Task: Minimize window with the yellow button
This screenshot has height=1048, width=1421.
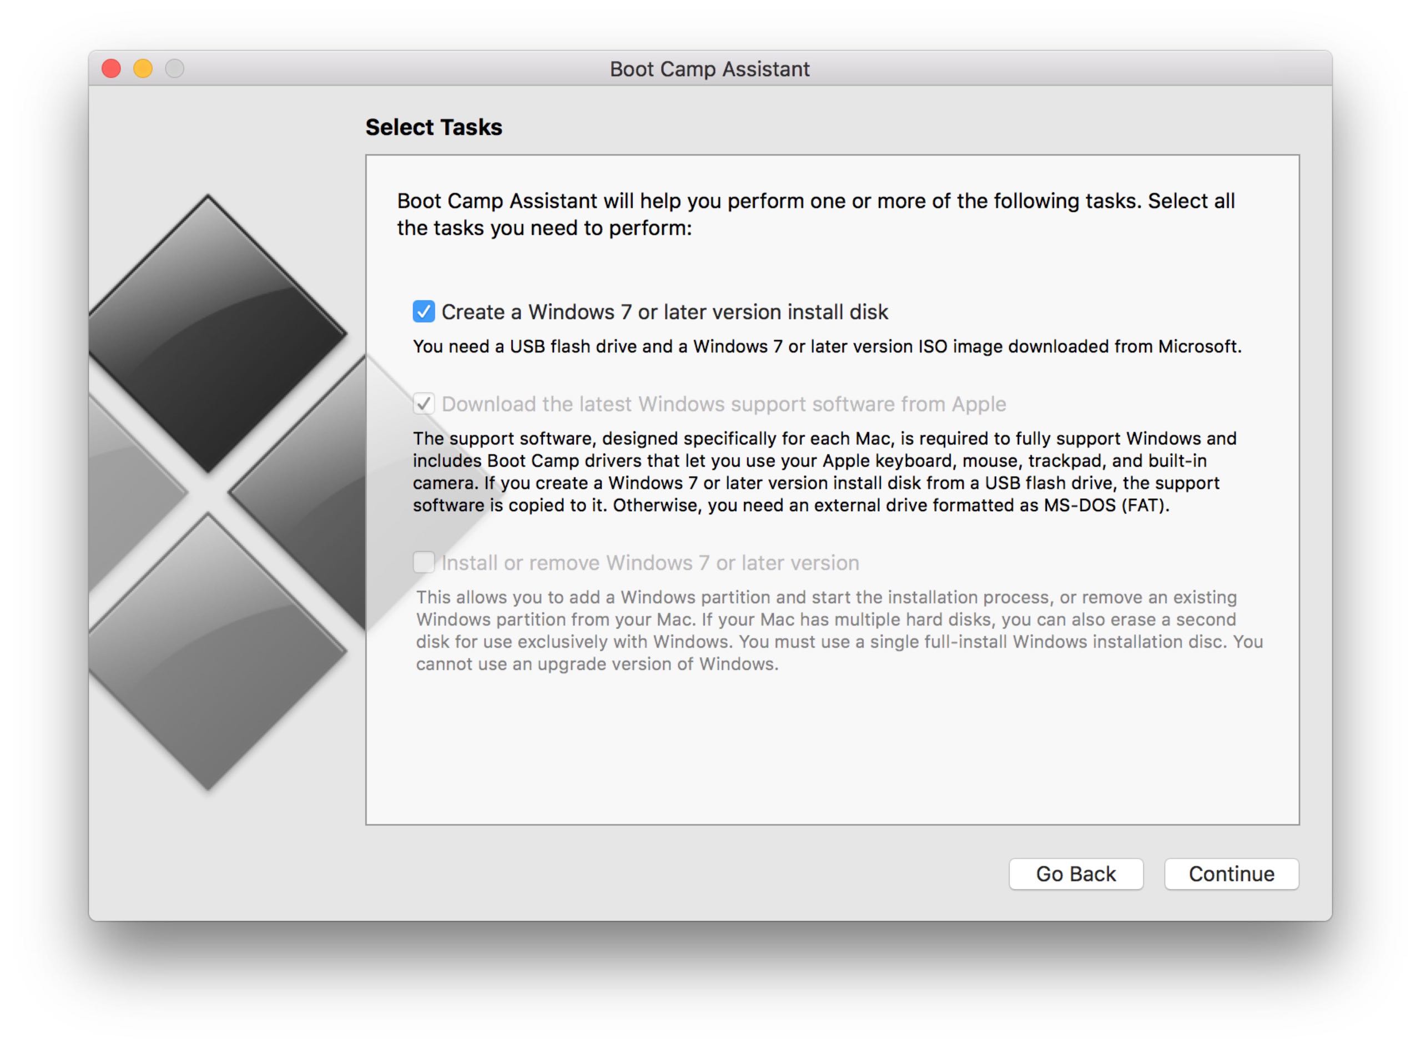Action: (143, 68)
